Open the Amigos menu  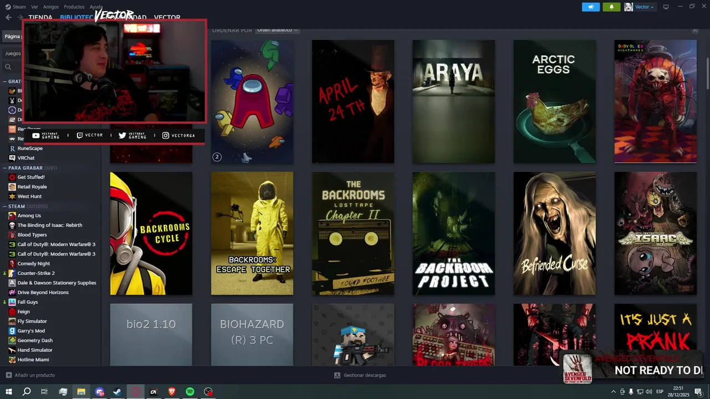51,7
